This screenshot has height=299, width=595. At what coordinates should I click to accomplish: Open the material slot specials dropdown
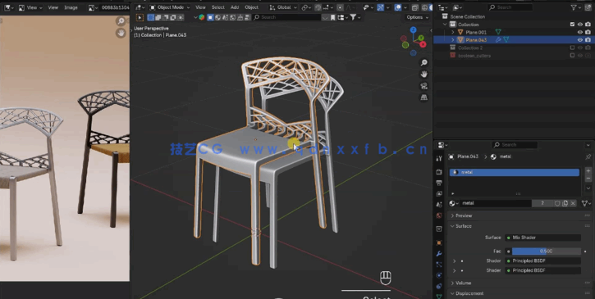[x=588, y=189]
